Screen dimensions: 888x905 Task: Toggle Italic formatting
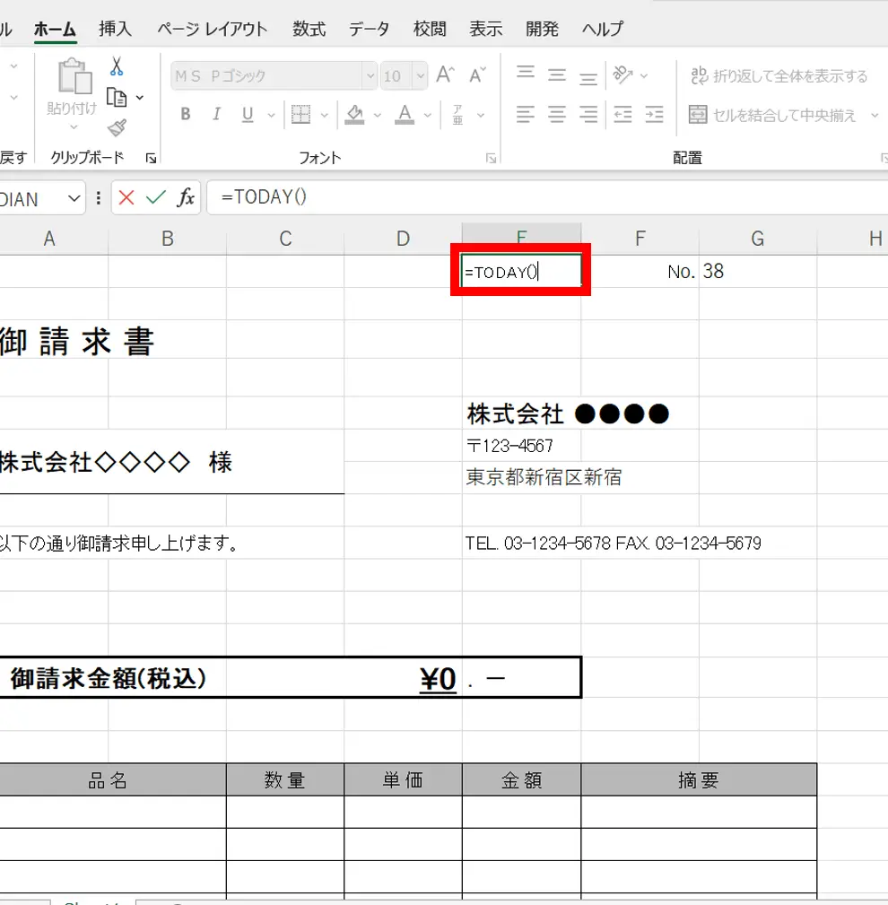point(215,115)
